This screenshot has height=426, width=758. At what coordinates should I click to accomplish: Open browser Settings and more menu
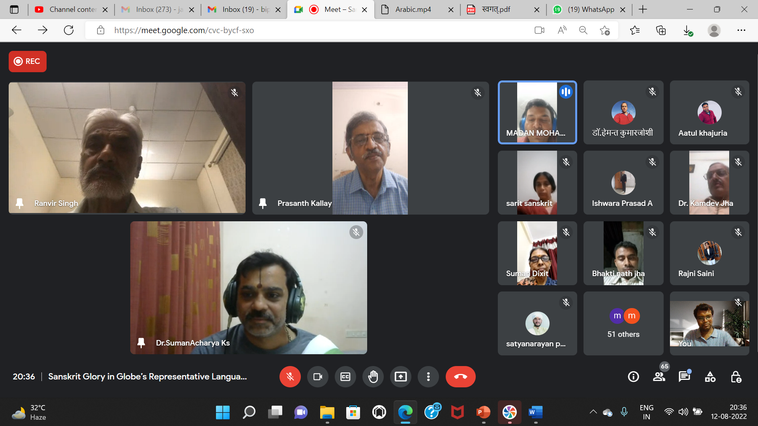pos(741,30)
